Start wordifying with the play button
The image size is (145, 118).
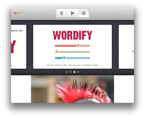pos(73,13)
